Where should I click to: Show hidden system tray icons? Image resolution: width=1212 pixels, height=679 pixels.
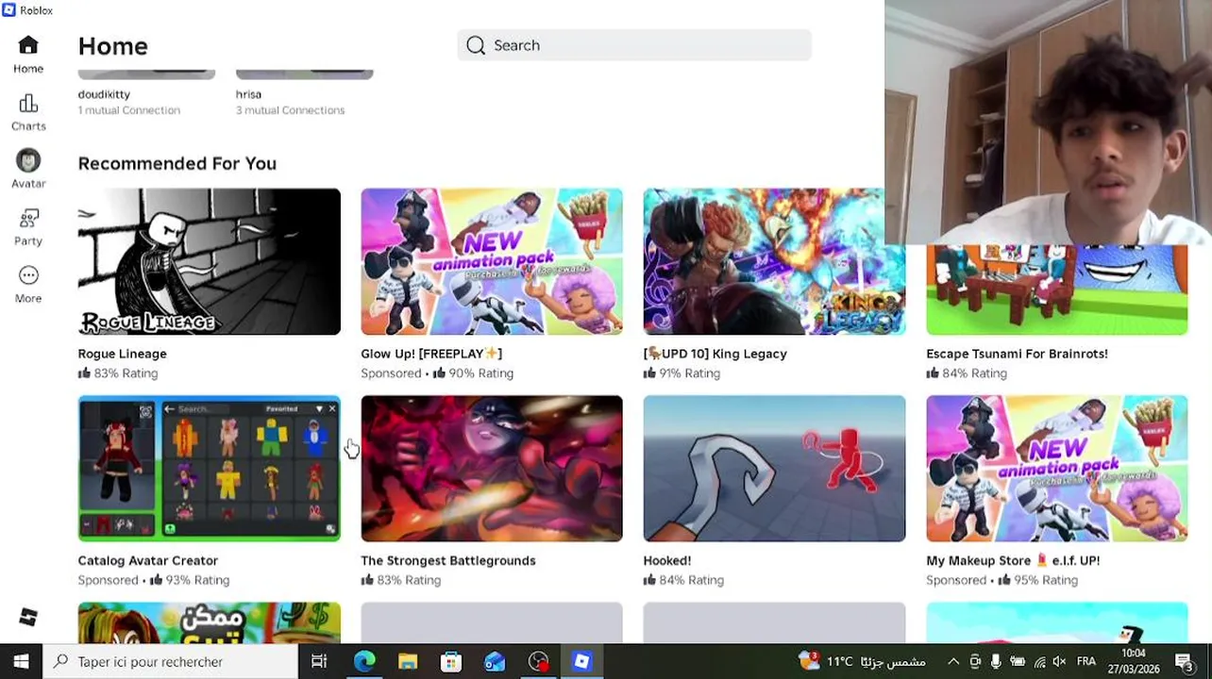pos(953,662)
